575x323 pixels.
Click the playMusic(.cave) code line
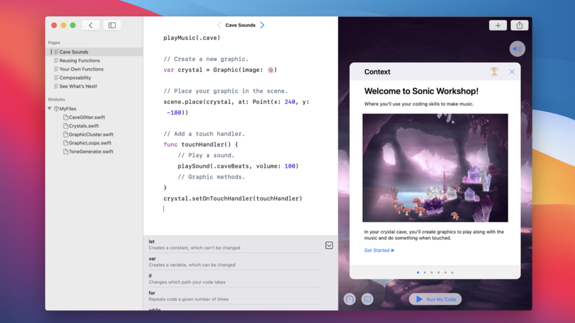pyautogui.click(x=192, y=38)
